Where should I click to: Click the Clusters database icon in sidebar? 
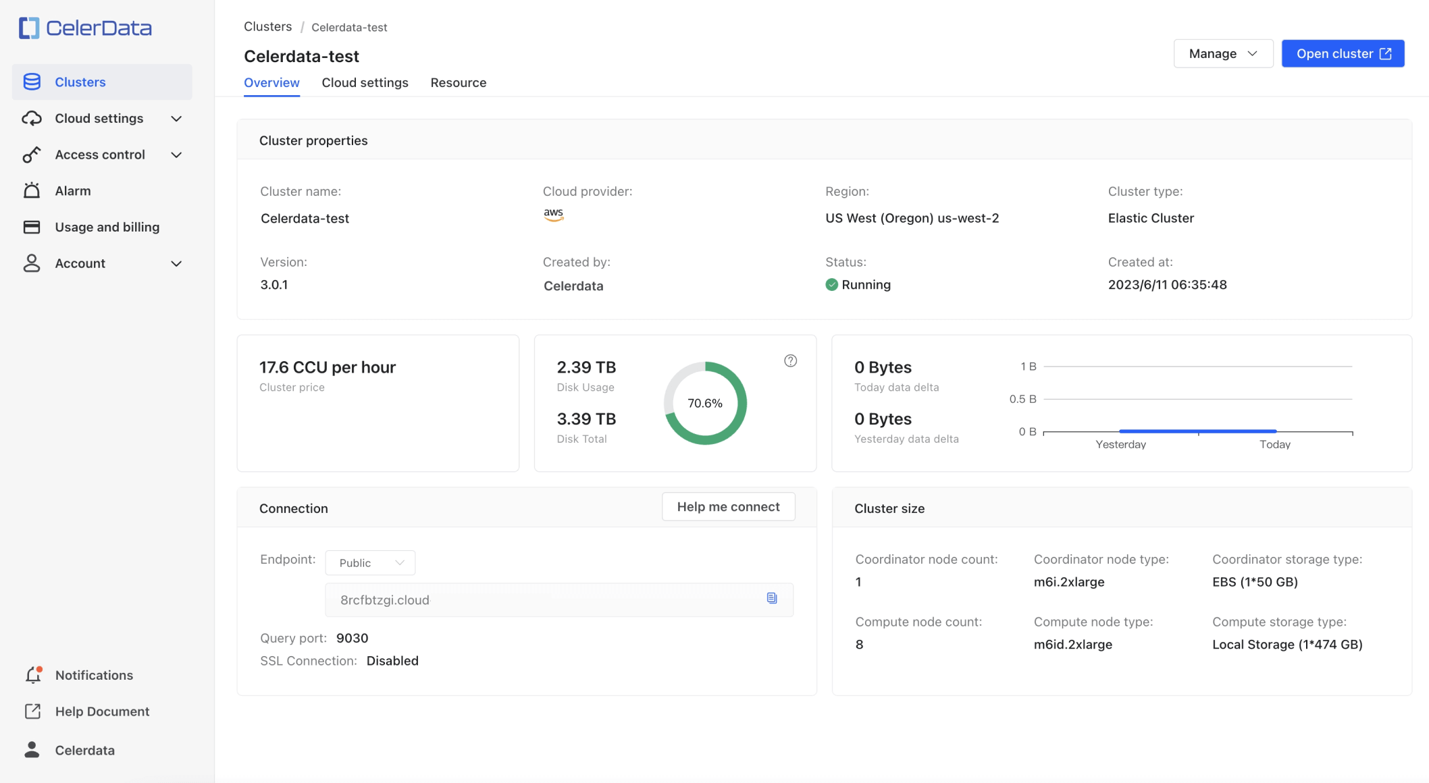click(x=32, y=82)
